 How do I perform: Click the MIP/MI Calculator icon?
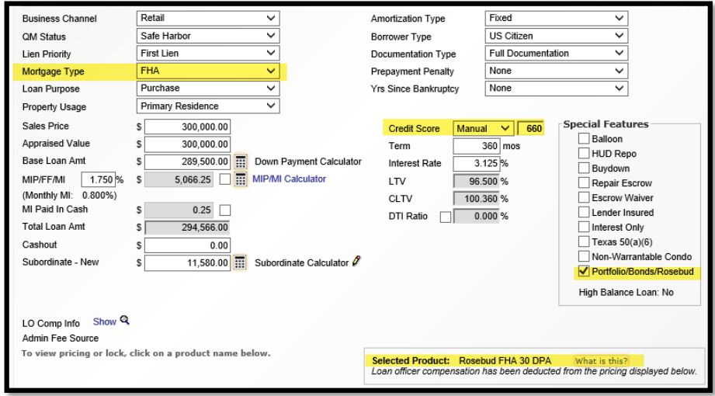coord(241,180)
